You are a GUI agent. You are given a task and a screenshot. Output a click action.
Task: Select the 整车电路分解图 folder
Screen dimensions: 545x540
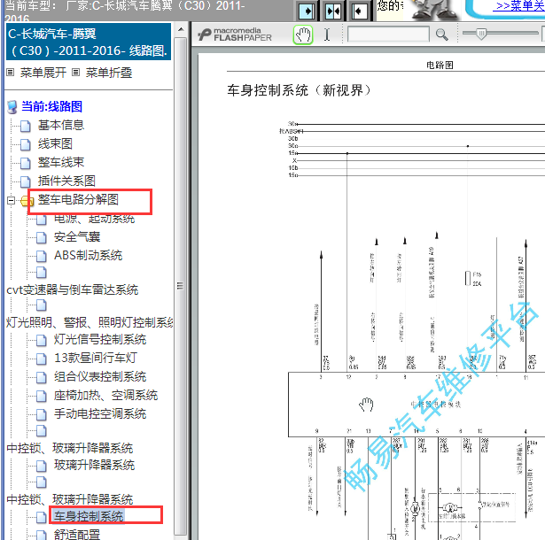[78, 200]
